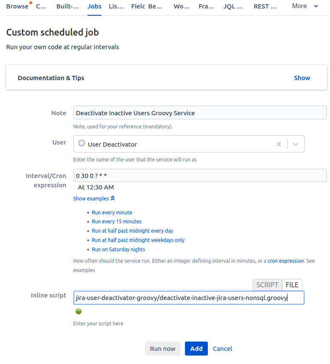Show the Documentation & Tips panel
The image size is (330, 364).
coord(302,78)
